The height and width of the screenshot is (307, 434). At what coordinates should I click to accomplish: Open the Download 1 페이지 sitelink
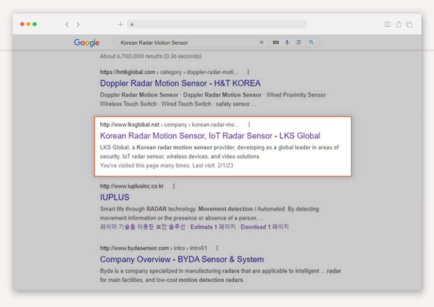[x=265, y=227]
